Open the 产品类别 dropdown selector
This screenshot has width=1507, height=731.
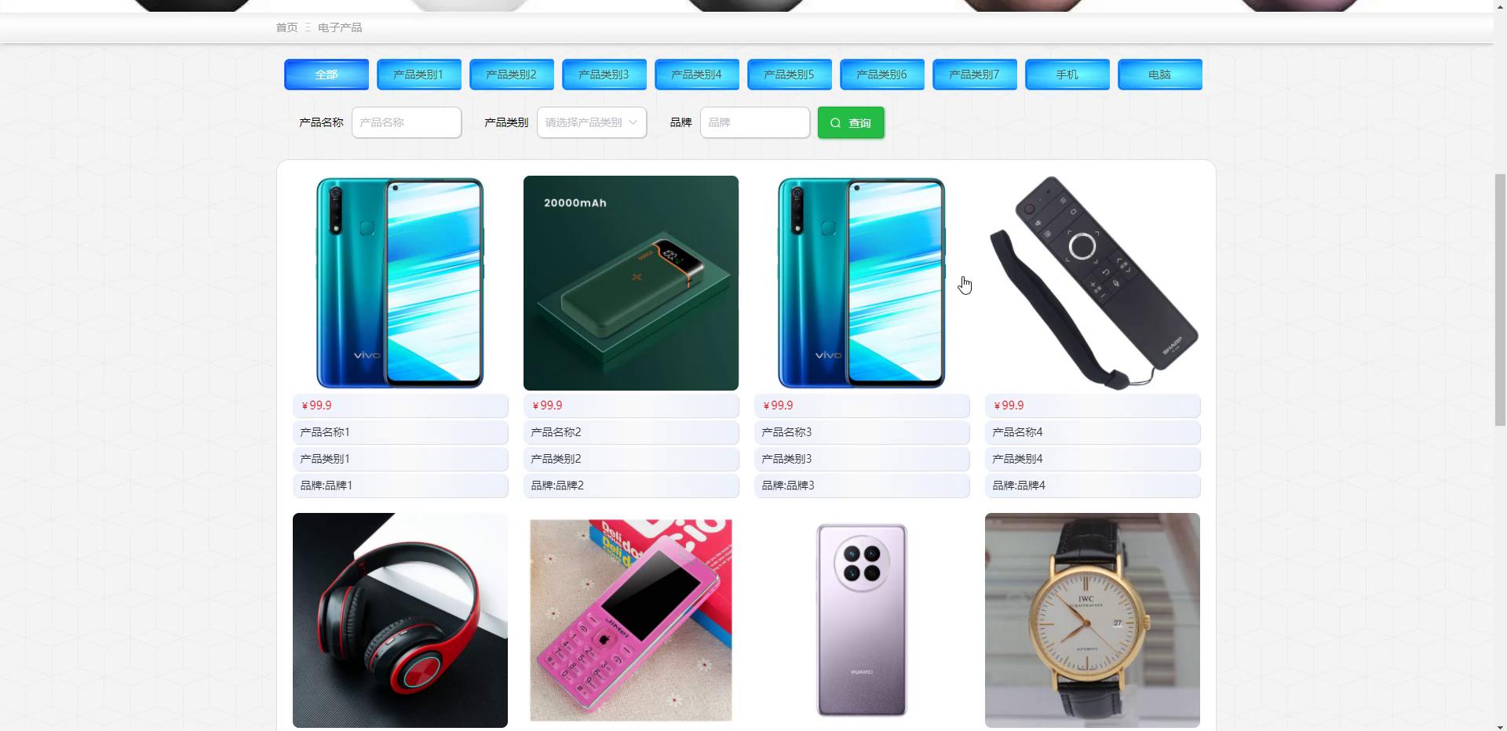coord(592,122)
